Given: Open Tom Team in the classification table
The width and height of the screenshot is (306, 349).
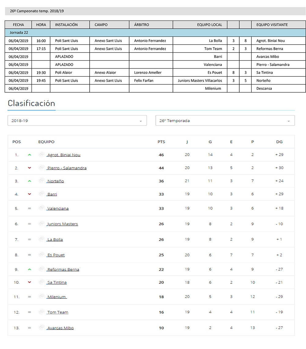Looking at the screenshot, I should 58,312.
